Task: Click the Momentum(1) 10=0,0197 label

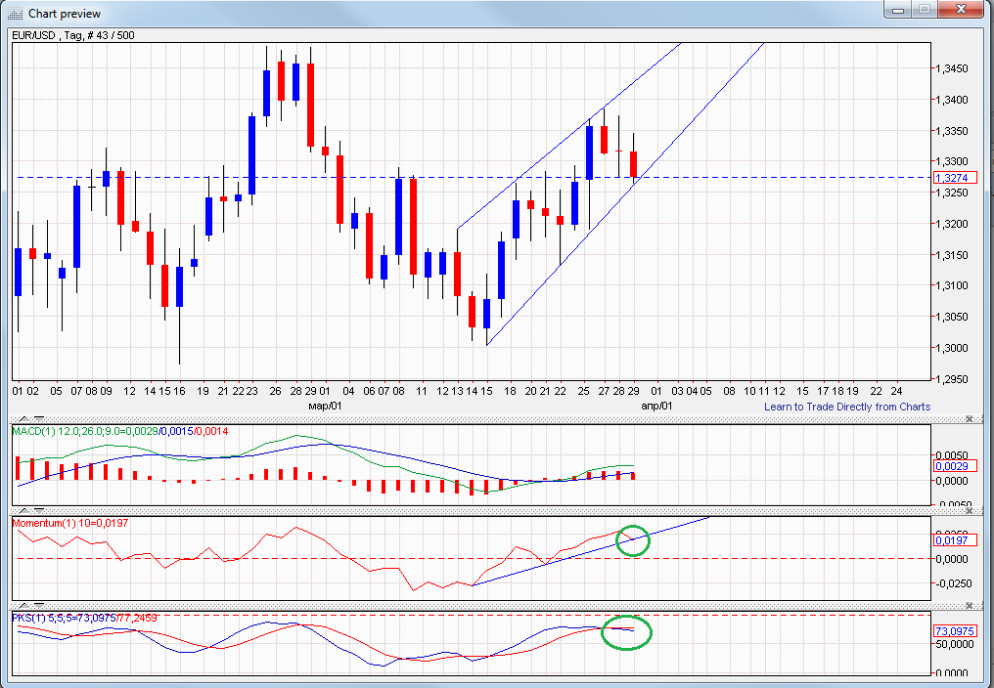Action: pos(70,523)
